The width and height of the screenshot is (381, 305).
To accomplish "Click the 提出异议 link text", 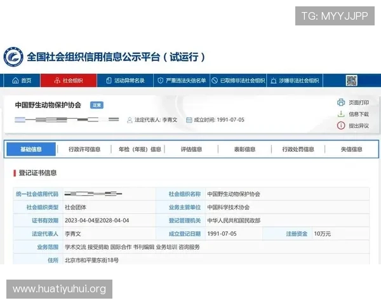I will pyautogui.click(x=359, y=126).
